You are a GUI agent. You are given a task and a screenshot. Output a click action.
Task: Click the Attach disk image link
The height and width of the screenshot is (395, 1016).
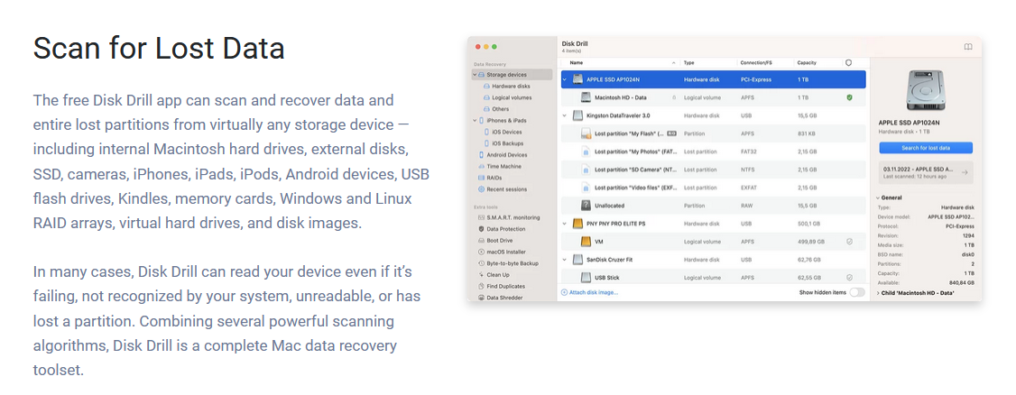pos(589,293)
